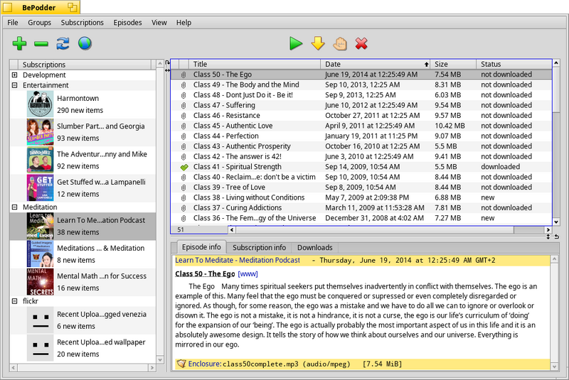Switch to the Downloads tab
The image size is (569, 380).
[x=314, y=247]
